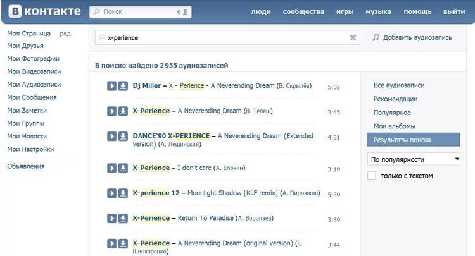Open 'Мои Группы'
Viewport: 475px width, 256px height.
click(x=26, y=123)
